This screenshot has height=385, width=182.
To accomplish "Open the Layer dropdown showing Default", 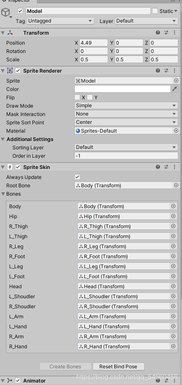I will 147,21.
